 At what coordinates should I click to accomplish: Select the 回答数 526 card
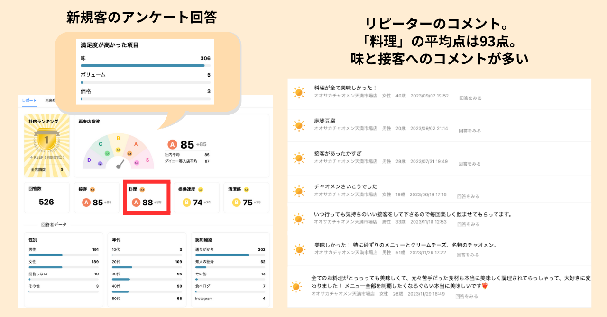(46, 198)
